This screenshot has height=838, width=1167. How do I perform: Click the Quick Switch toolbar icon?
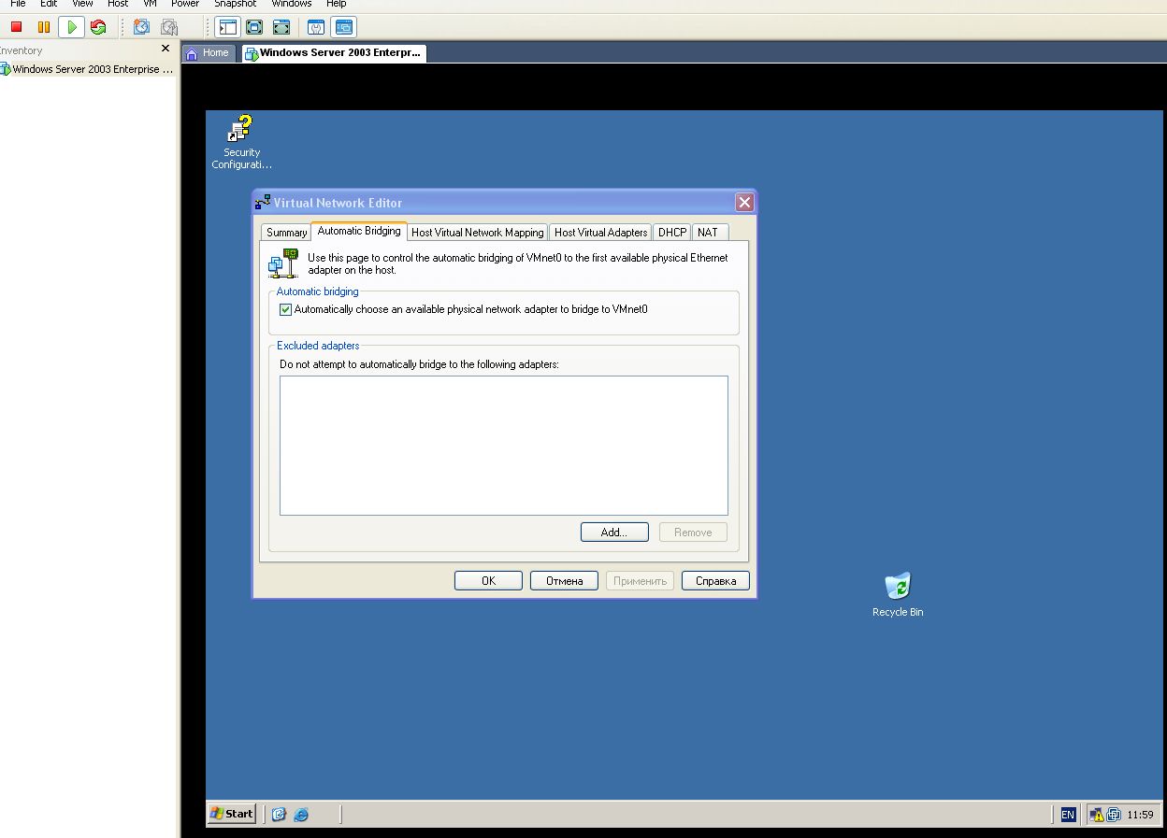click(x=281, y=27)
